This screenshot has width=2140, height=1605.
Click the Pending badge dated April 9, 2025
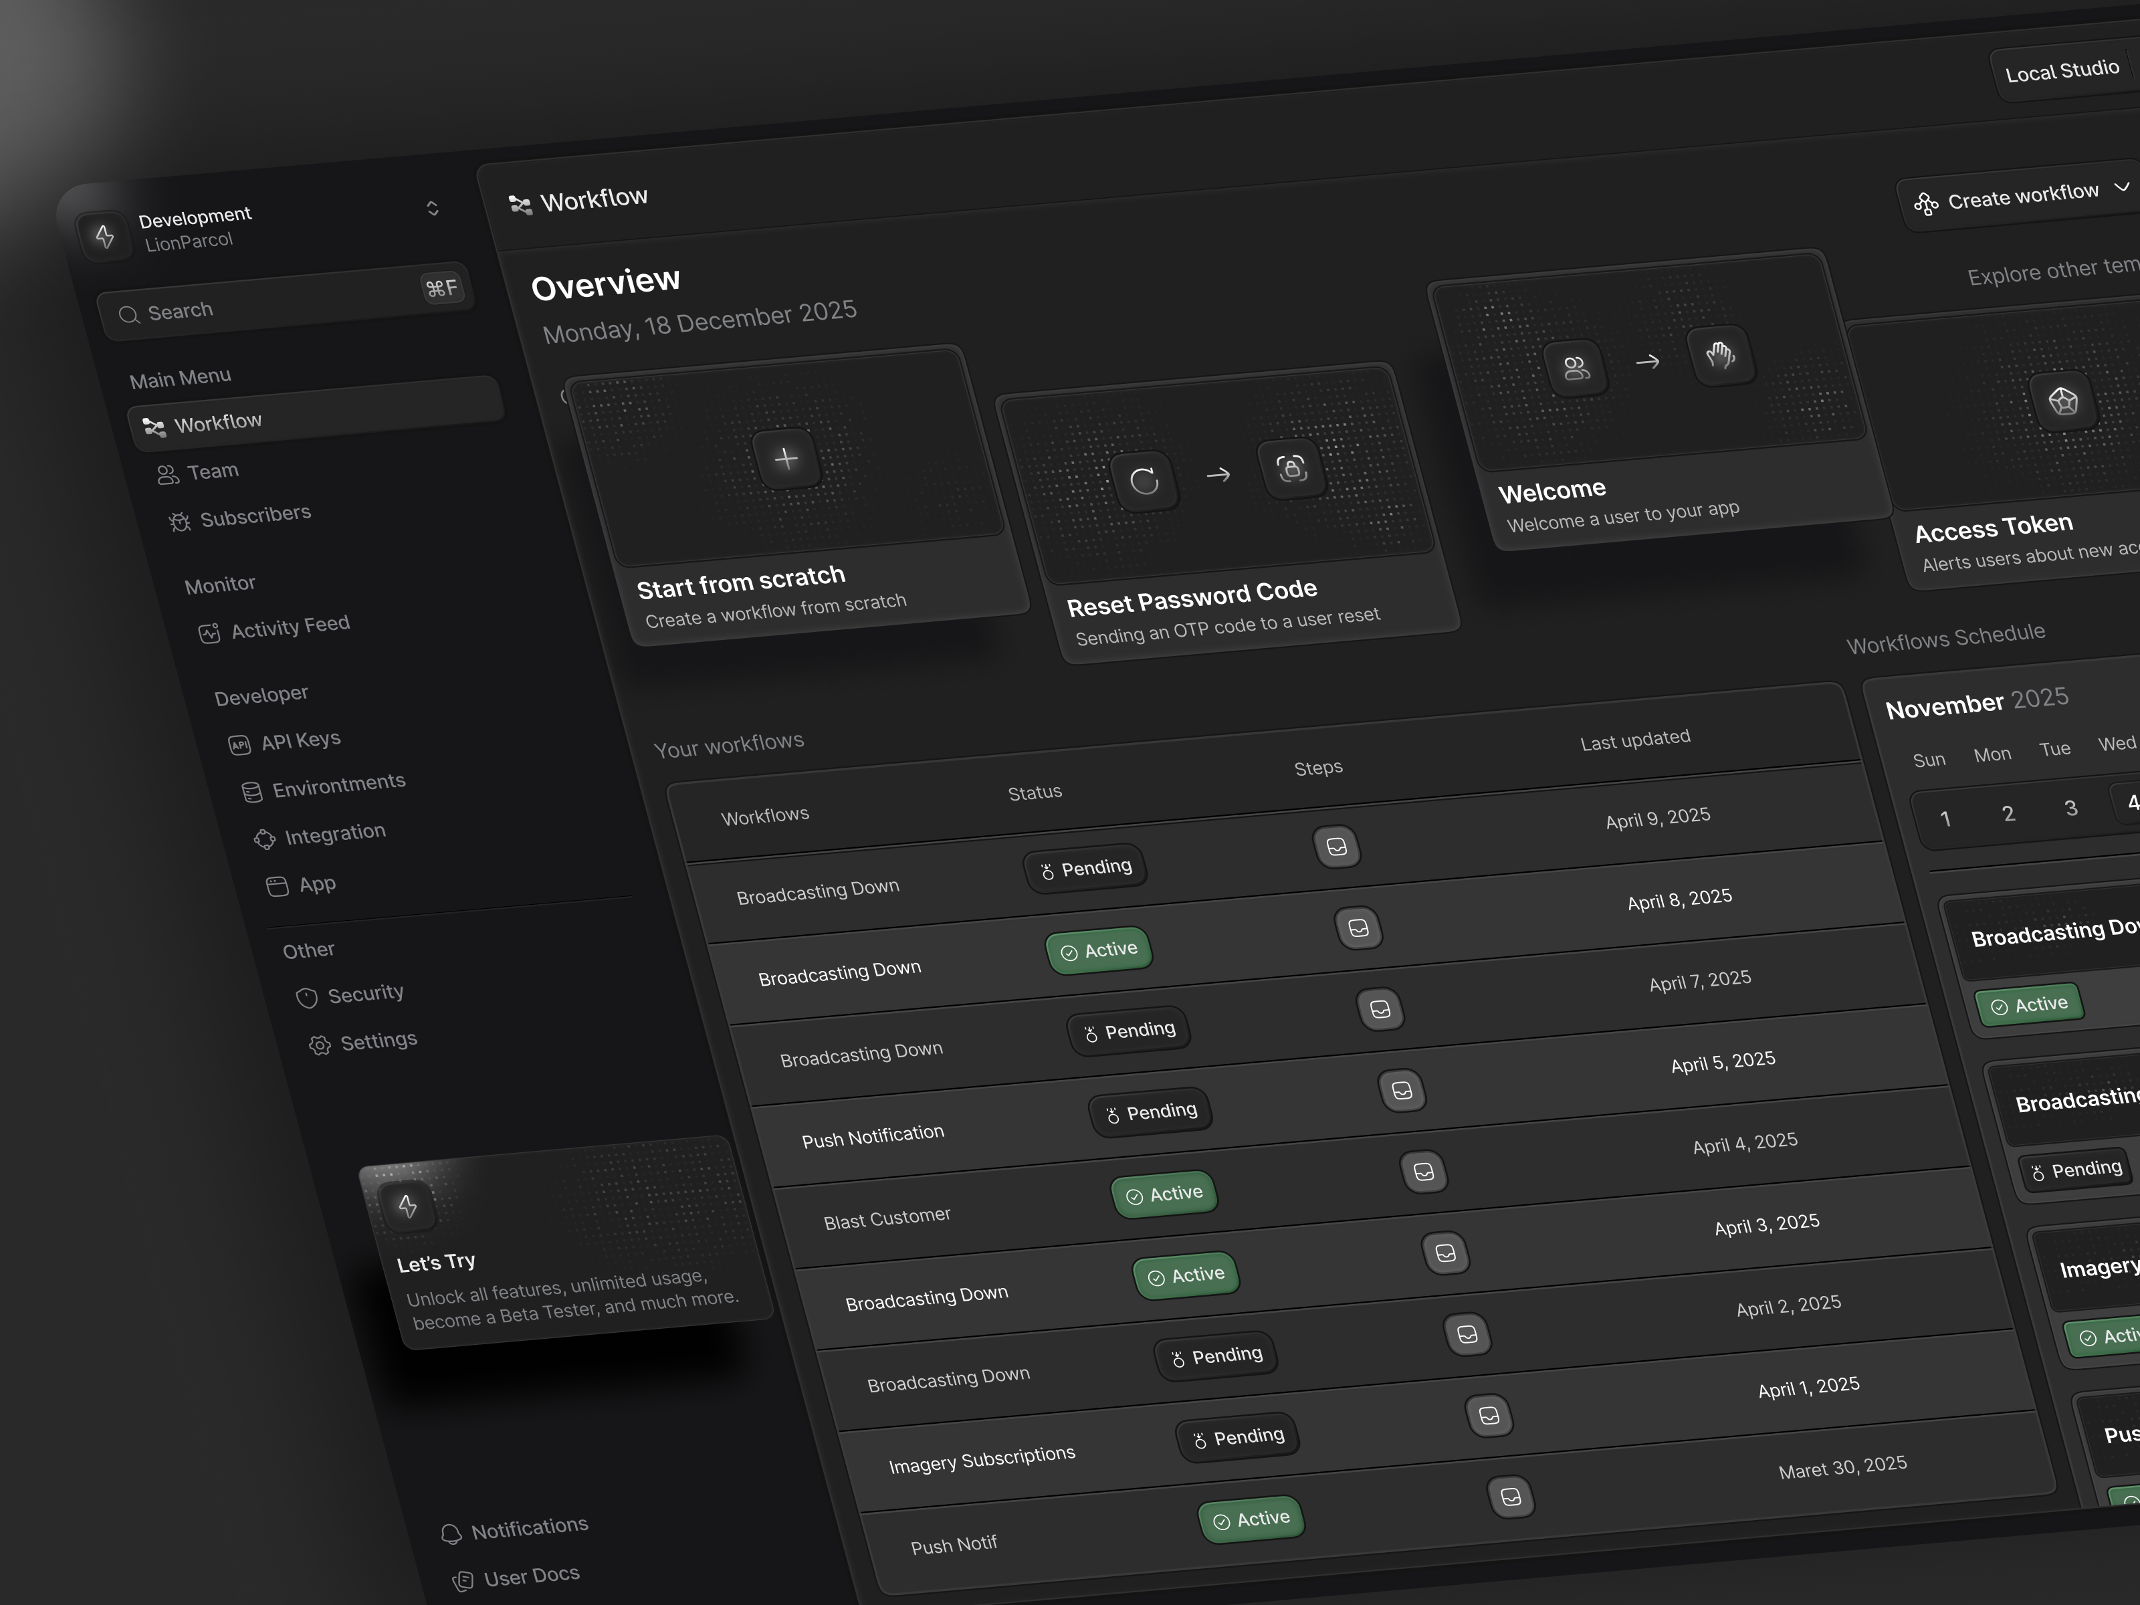pos(1085,869)
